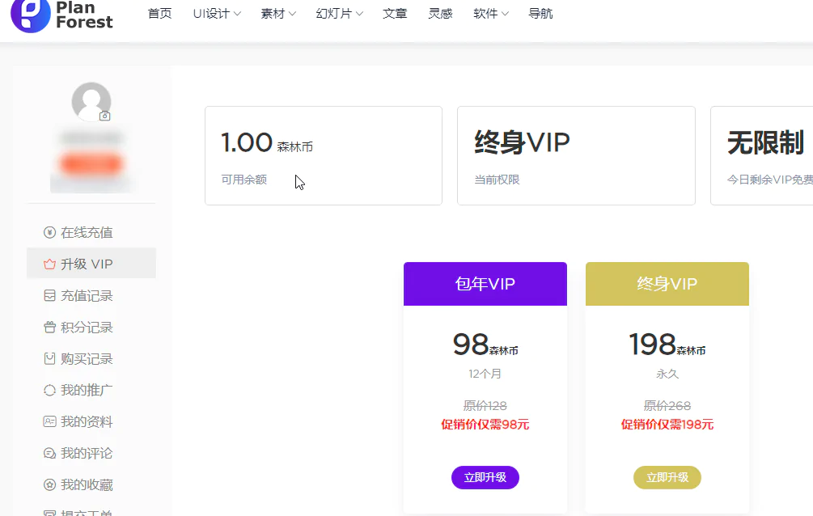Click the 98森林币 price
This screenshot has height=516, width=813.
pos(485,345)
